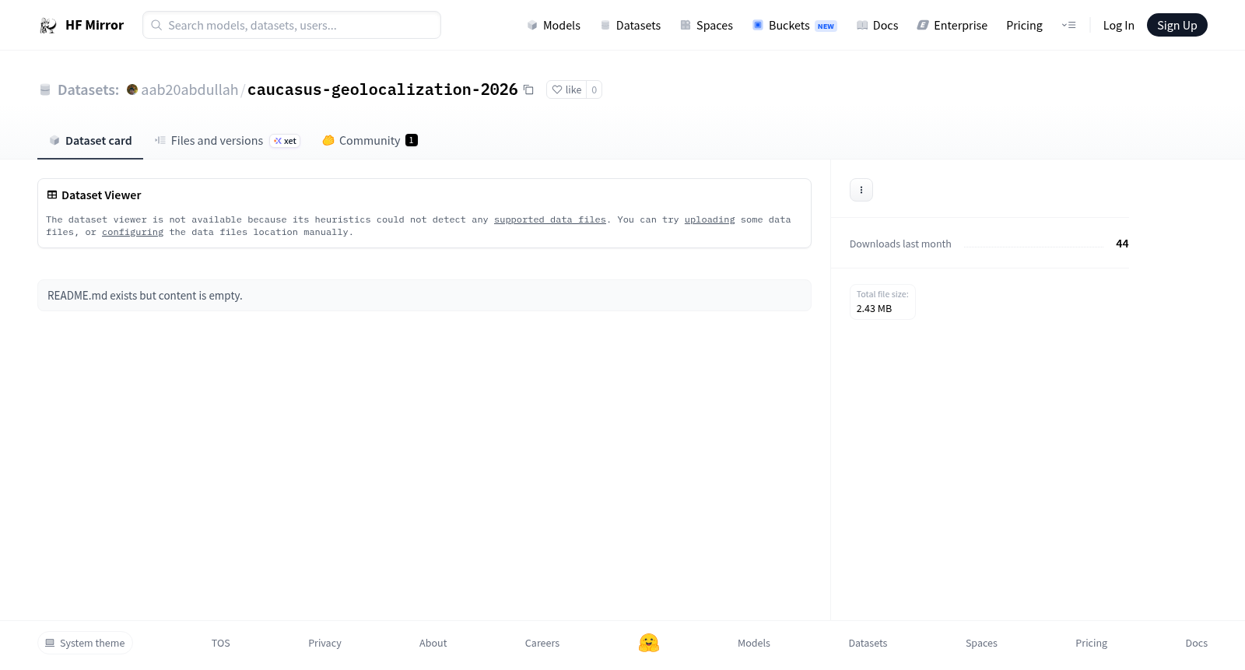This screenshot has height=670, width=1245.
Task: Open Datasets in the top navigation
Action: [630, 25]
